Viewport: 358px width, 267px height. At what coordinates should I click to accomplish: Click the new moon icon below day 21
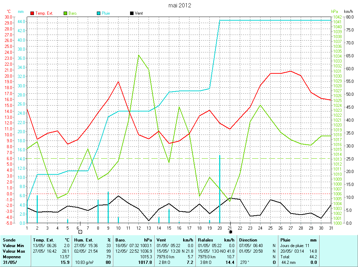230,232
